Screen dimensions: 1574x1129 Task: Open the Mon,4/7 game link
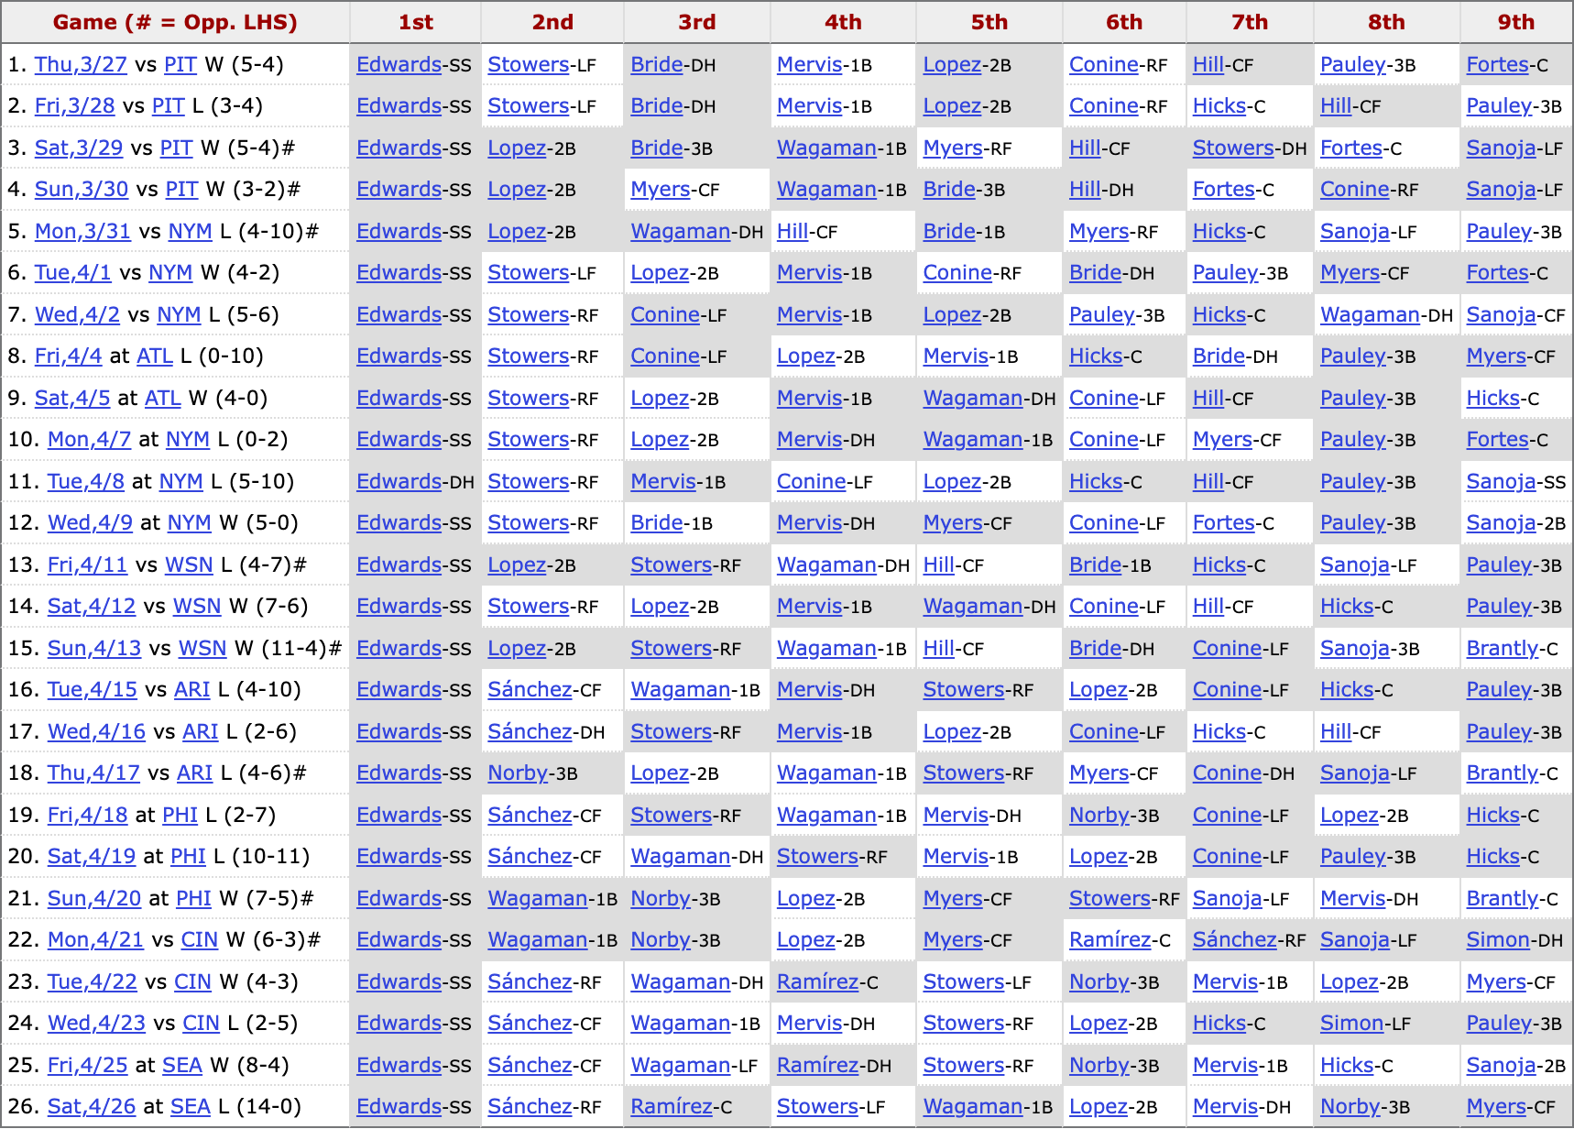(x=90, y=440)
